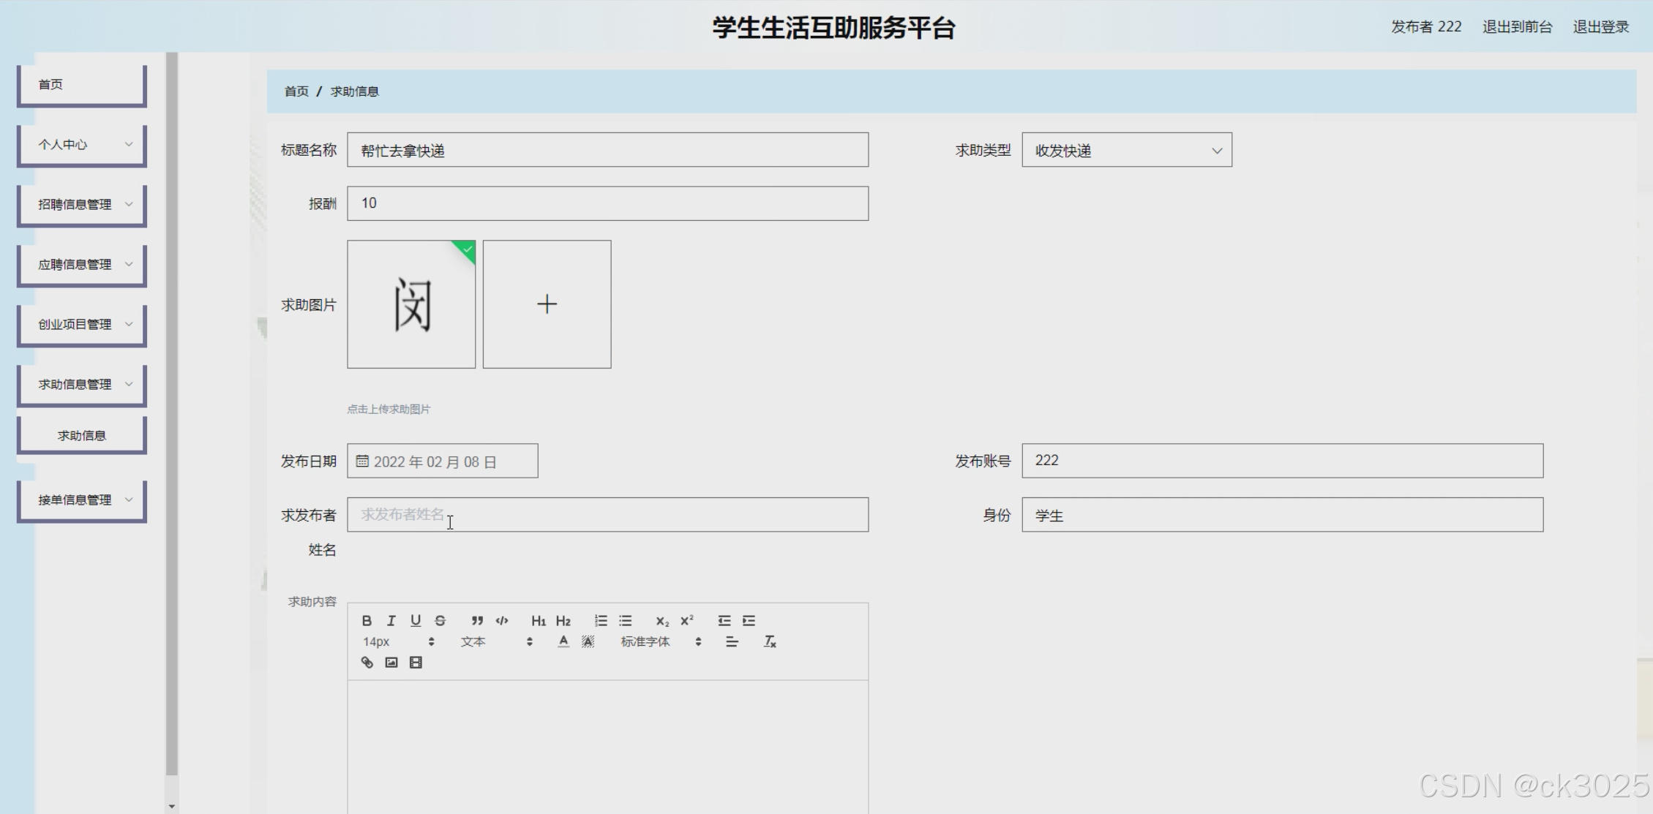The height and width of the screenshot is (814, 1653).
Task: Click the 退出登录 link
Action: click(x=1600, y=27)
